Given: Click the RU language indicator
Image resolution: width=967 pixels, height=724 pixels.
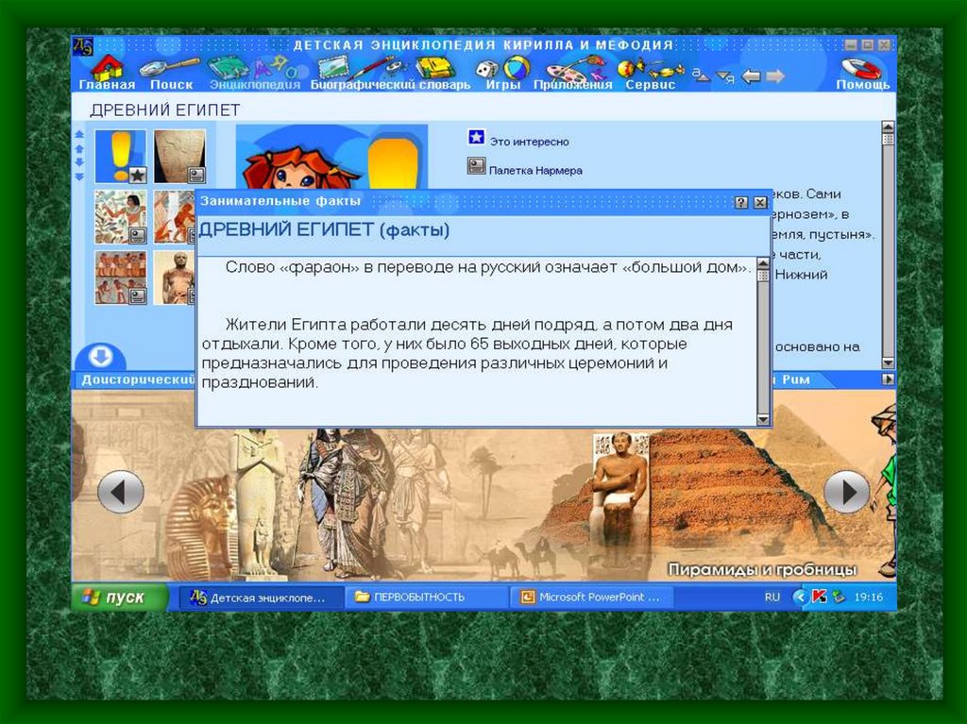Looking at the screenshot, I should click(x=772, y=597).
